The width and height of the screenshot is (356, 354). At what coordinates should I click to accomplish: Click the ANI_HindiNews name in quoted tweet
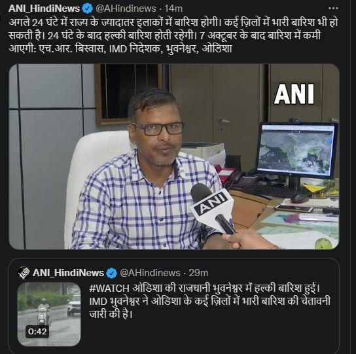coord(68,273)
